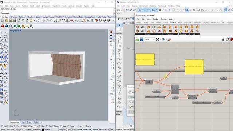
Task: Save the Rhino model with disk icon
Action: pyautogui.click(x=11, y=20)
